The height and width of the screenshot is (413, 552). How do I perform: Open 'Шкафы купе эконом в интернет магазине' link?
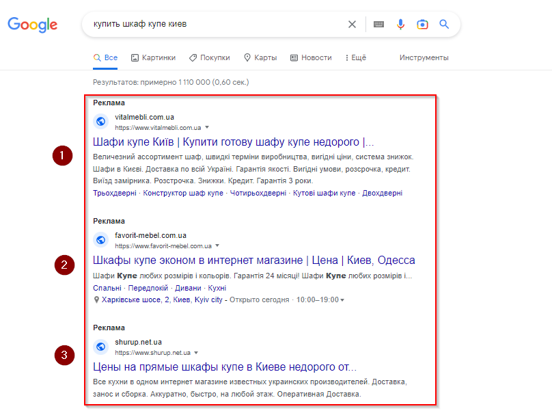(254, 261)
